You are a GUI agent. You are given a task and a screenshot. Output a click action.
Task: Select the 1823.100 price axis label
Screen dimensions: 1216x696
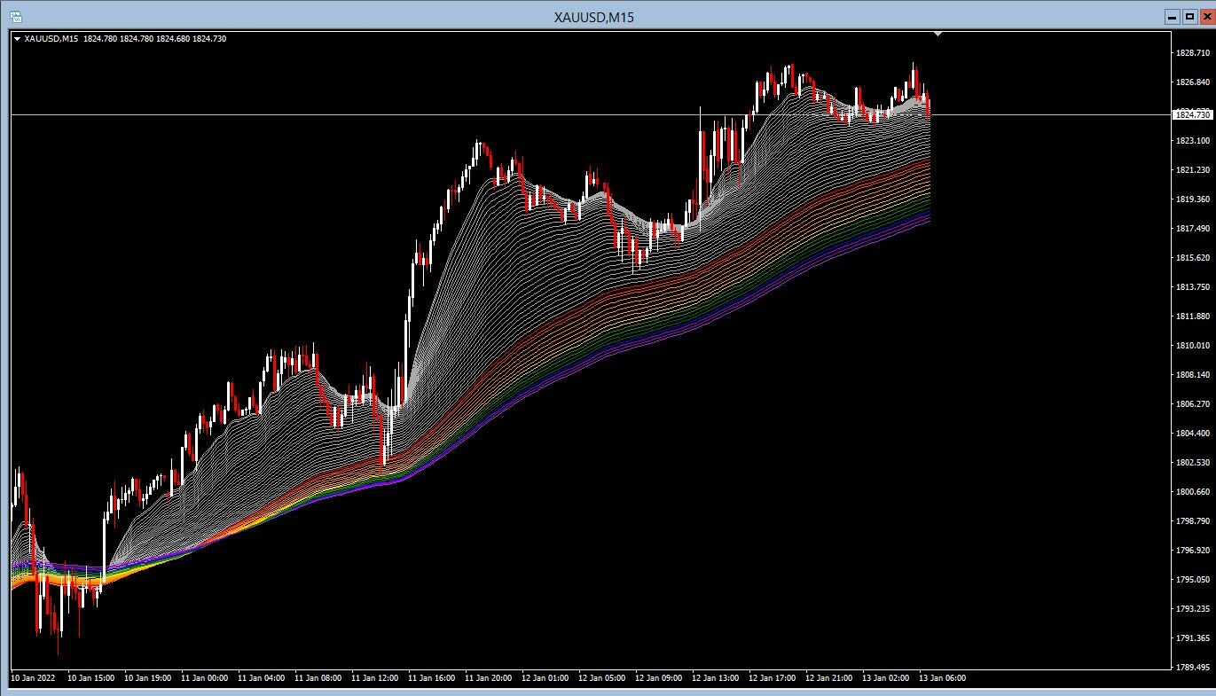point(1193,141)
